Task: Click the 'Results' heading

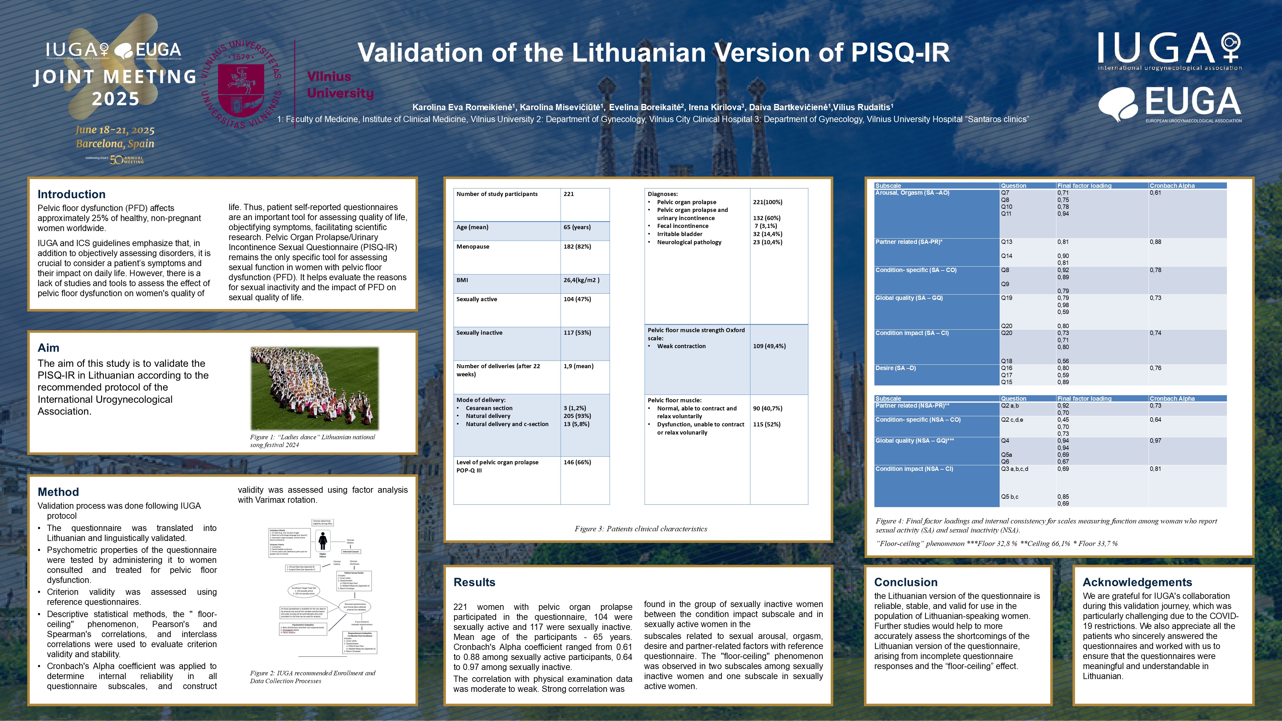Action: click(x=474, y=582)
